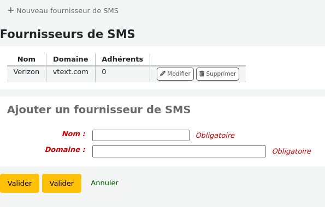Click the red Nom field label
The height and width of the screenshot is (207, 325).
[x=74, y=134]
